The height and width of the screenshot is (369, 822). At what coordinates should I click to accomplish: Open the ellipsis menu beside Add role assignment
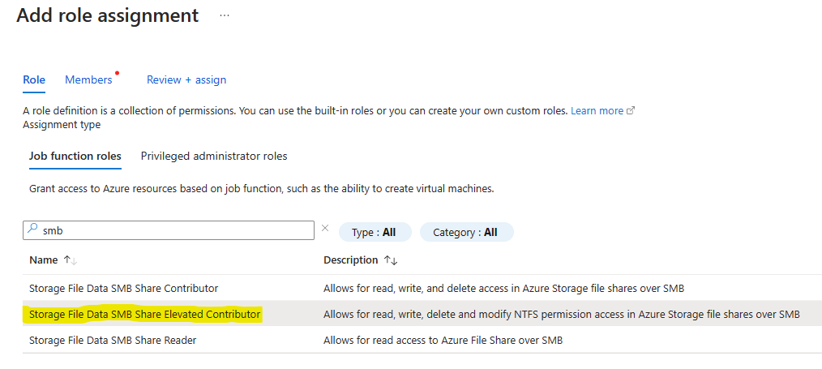pyautogui.click(x=225, y=15)
